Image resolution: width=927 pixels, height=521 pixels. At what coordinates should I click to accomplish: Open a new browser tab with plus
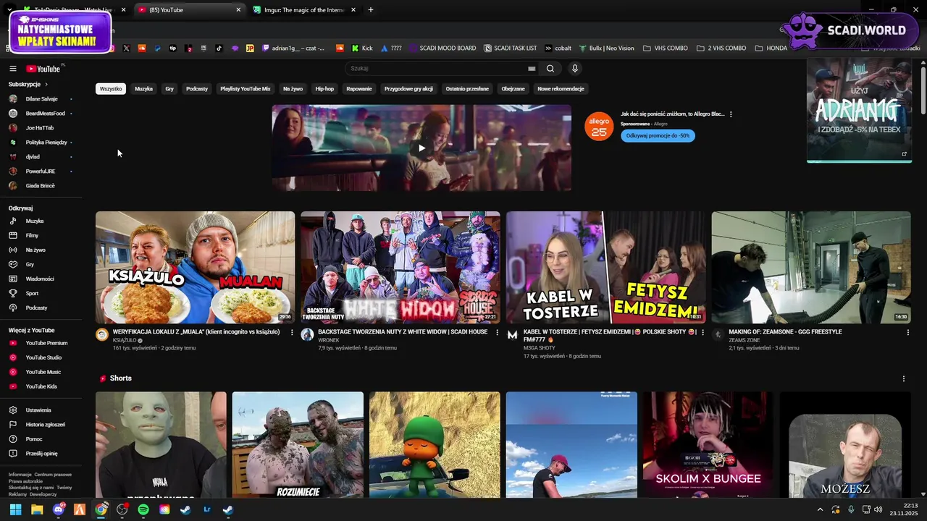(371, 10)
